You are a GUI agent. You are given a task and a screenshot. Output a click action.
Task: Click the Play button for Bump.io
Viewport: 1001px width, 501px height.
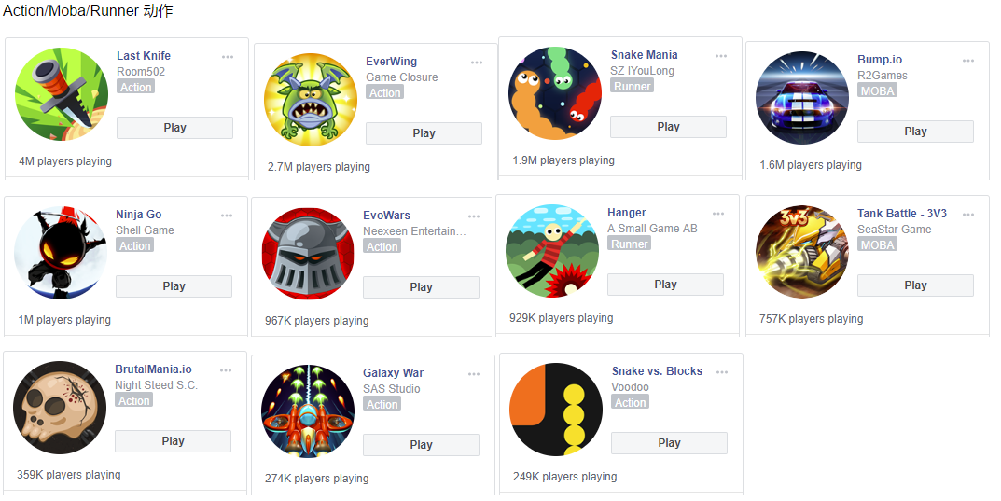[x=915, y=132]
